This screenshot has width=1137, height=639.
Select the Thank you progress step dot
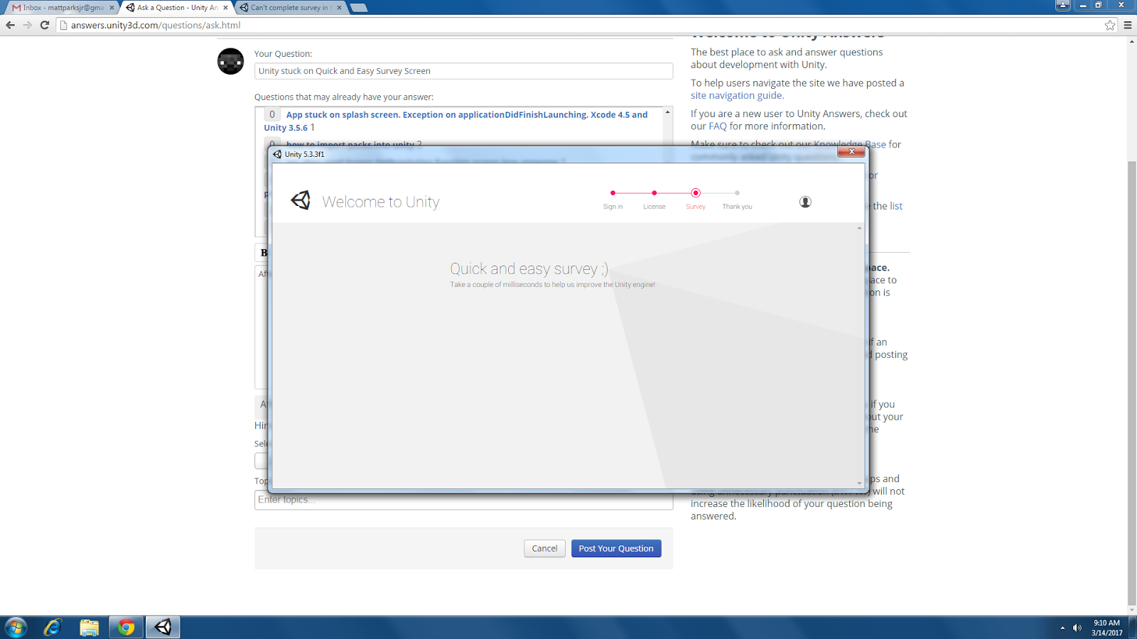pyautogui.click(x=737, y=193)
